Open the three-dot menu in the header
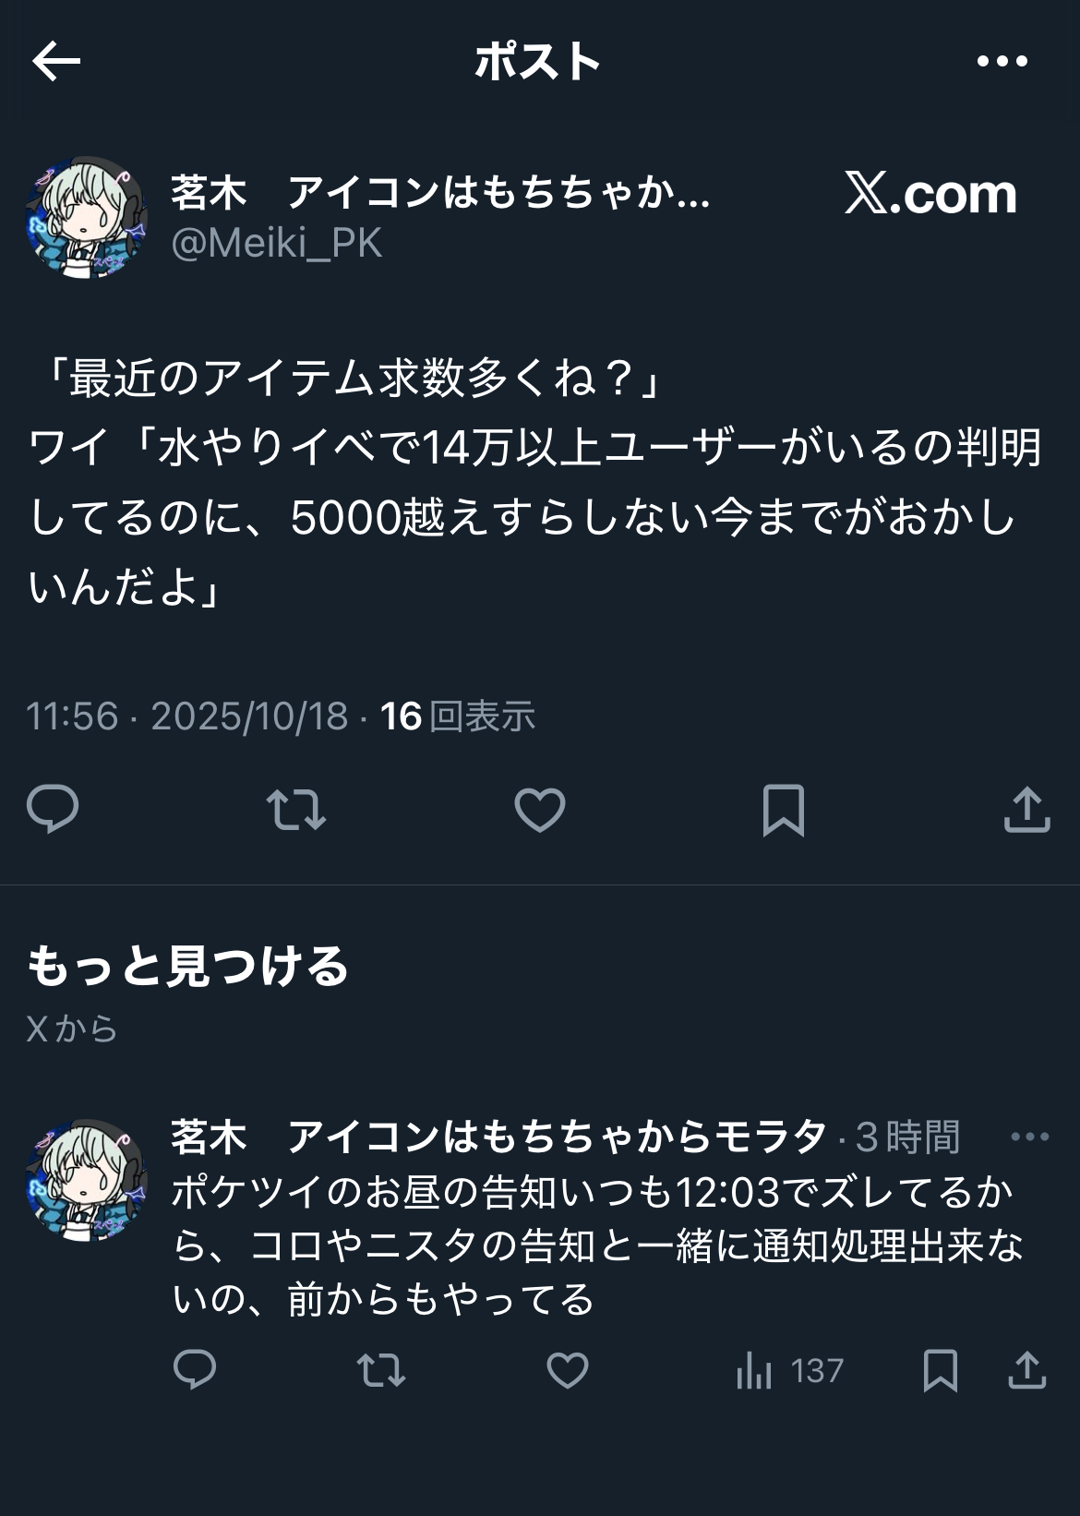The image size is (1080, 1516). 1002,62
